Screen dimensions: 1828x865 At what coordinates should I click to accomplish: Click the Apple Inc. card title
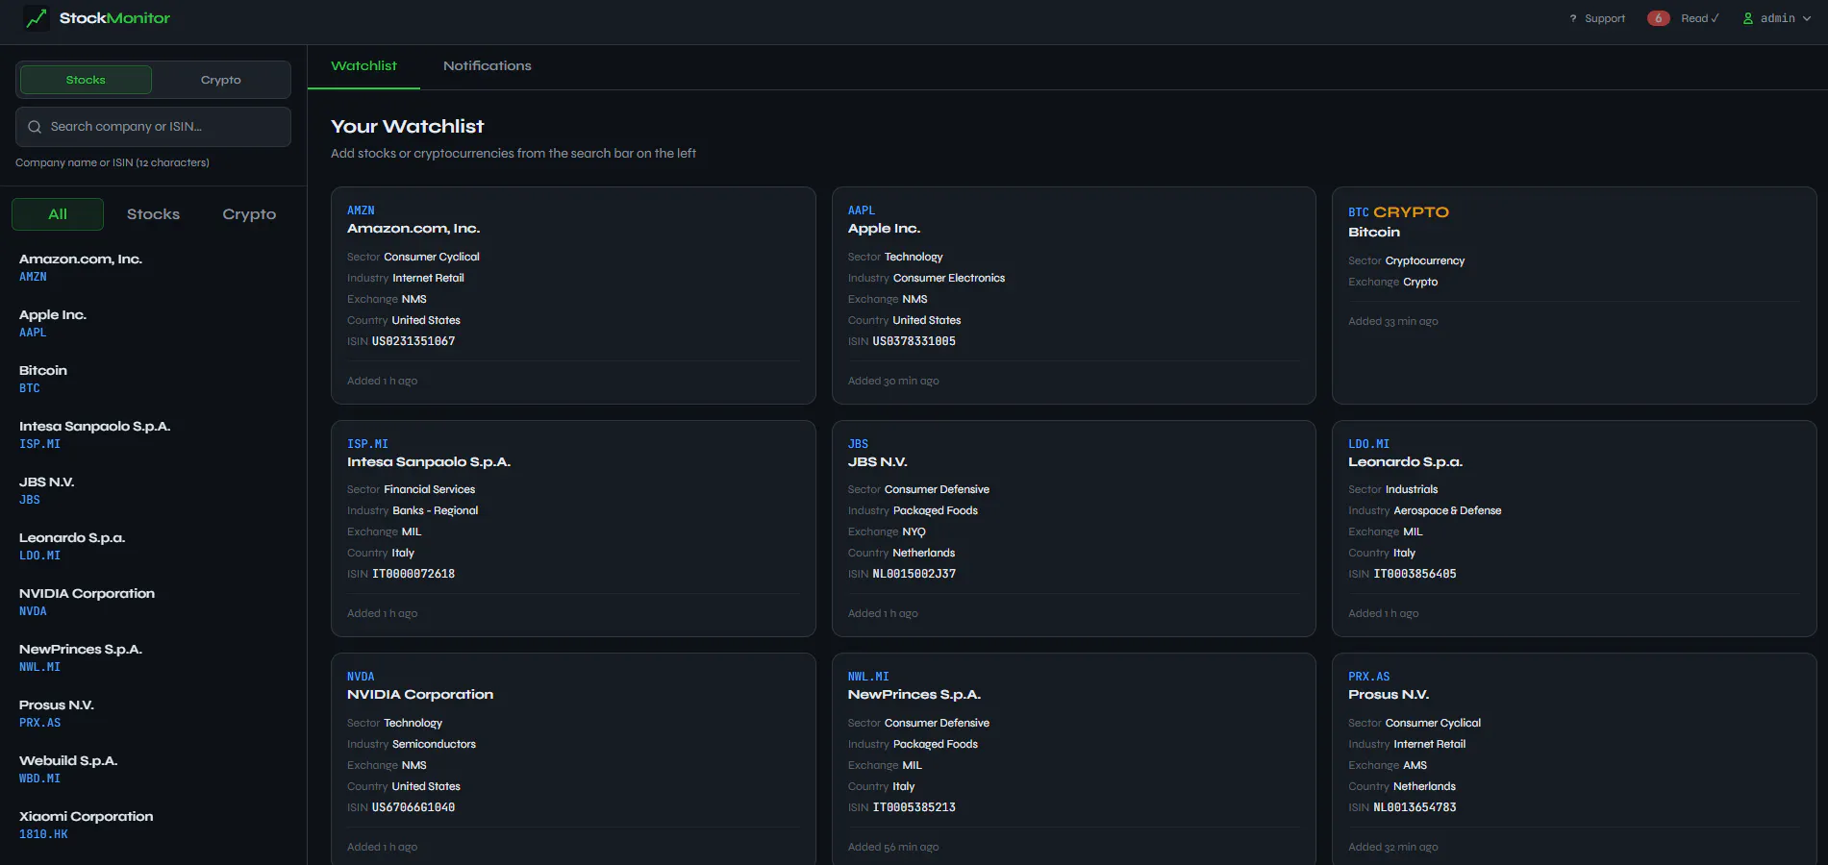pos(884,229)
